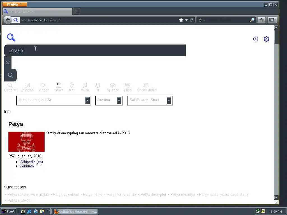
Task: Switch to the Map category
Action: (72, 87)
